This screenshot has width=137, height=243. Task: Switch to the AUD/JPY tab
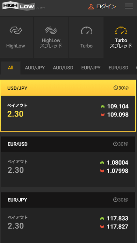pos(35,68)
